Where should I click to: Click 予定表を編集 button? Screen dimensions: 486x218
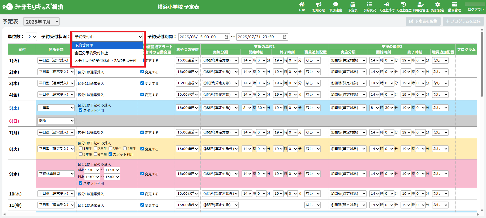[423, 21]
